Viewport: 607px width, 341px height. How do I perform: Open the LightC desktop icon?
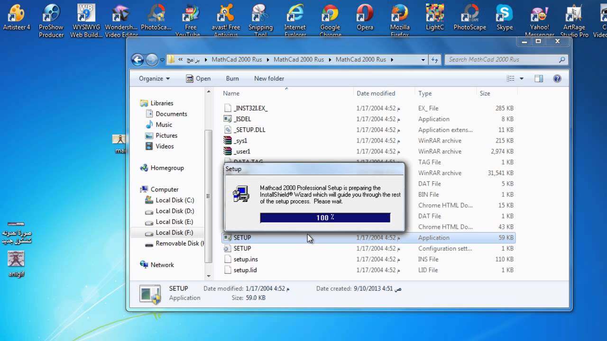click(435, 18)
